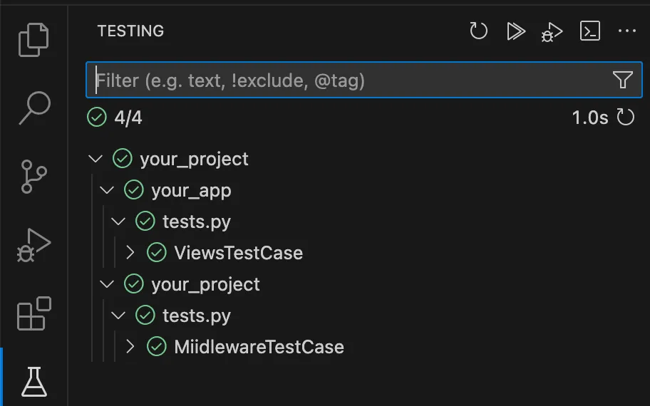Show test output terminal icon
The height and width of the screenshot is (406, 650).
pos(590,31)
